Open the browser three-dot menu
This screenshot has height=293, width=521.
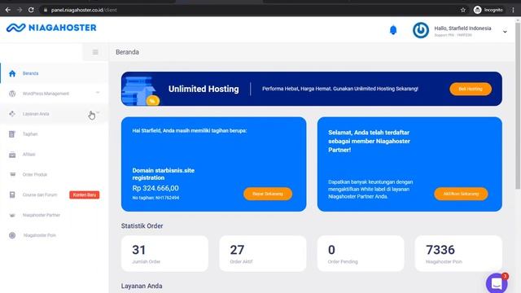point(513,10)
